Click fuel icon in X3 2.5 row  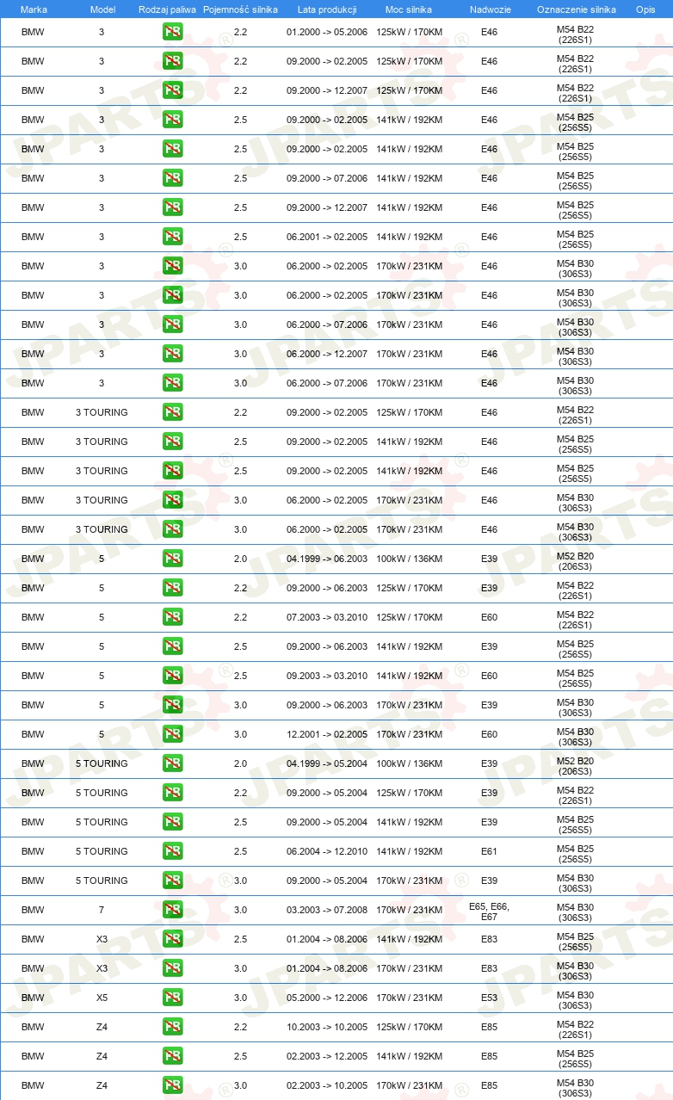coord(172,940)
